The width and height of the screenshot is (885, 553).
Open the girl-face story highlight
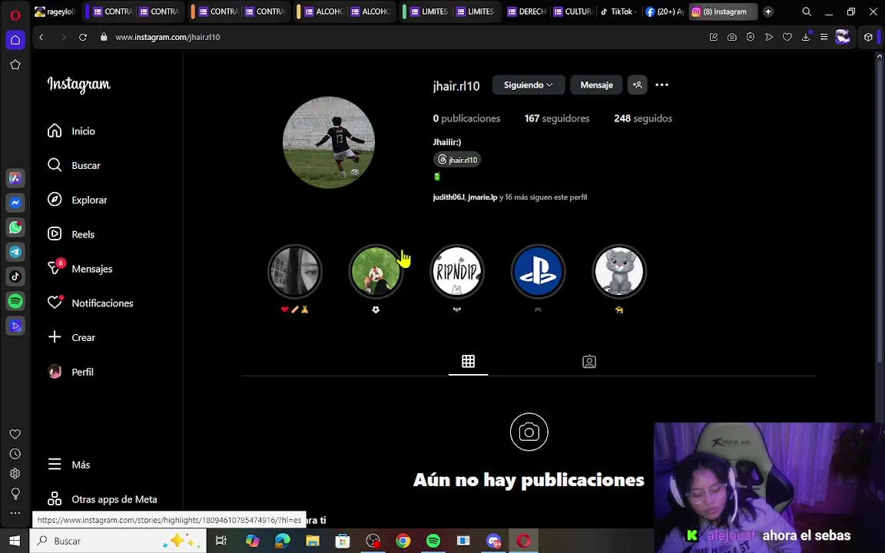point(295,271)
